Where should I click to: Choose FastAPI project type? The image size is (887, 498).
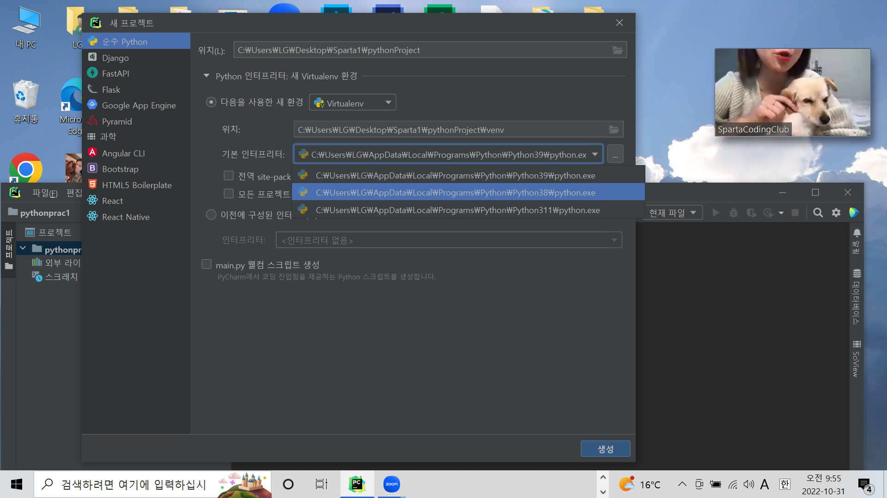pyautogui.click(x=136, y=73)
